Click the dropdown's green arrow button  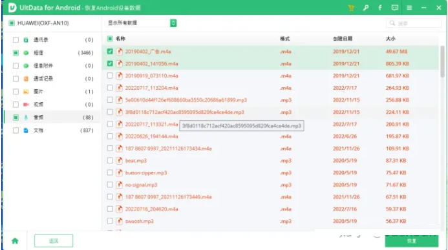click(x=173, y=23)
